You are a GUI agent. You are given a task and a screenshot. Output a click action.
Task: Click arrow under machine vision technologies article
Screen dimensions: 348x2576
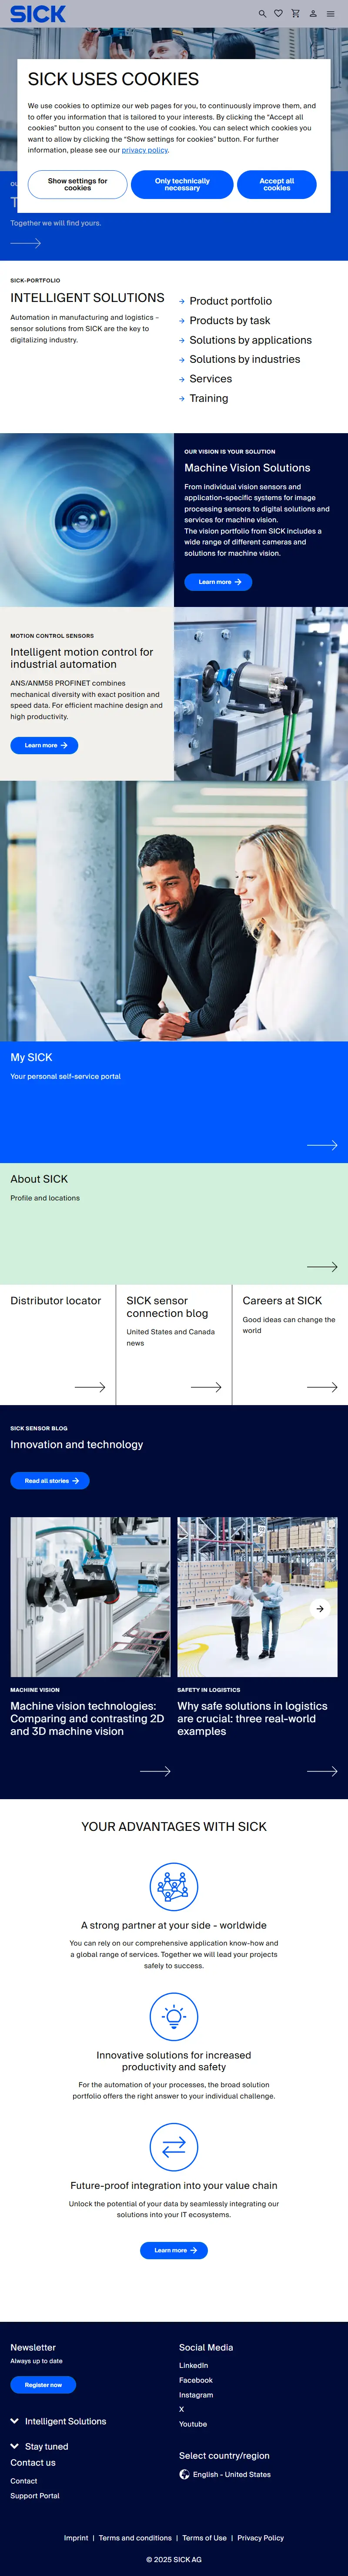pos(155,1771)
